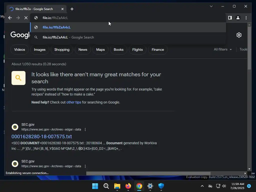Screen dimensions: 256x192
Task: Open more options for second SEC.gov result
Action: (x=85, y=166)
